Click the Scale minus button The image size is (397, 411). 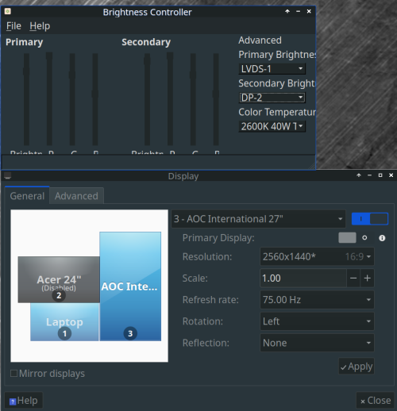[353, 278]
